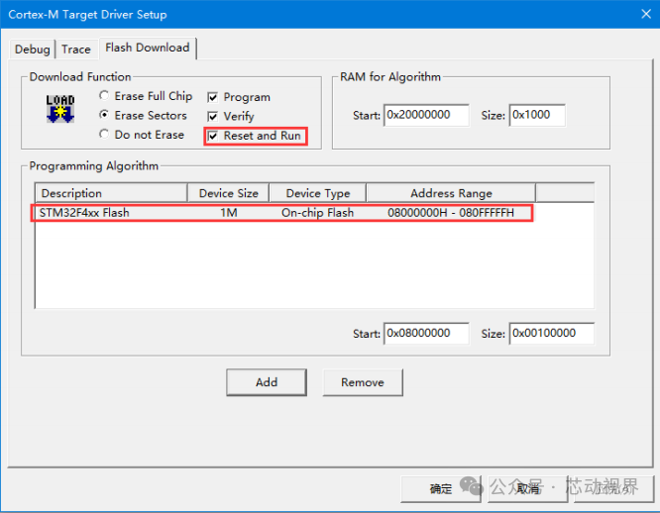Screen dimensions: 660x513
Task: Select the STM32F4xx Flash algorithm row
Action: (281, 213)
